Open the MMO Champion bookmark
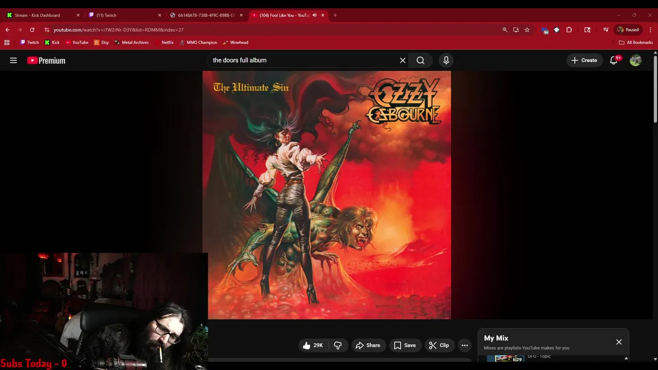This screenshot has height=370, width=658. [198, 43]
